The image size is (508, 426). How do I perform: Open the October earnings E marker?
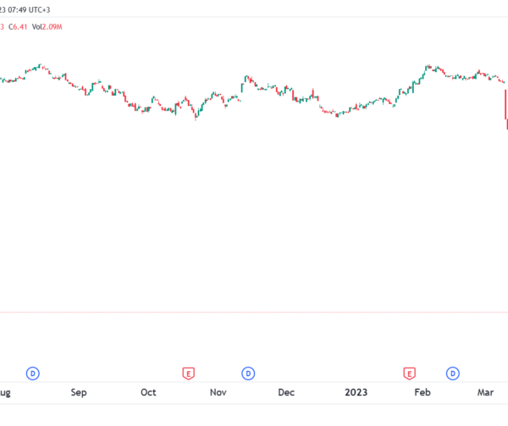click(189, 373)
